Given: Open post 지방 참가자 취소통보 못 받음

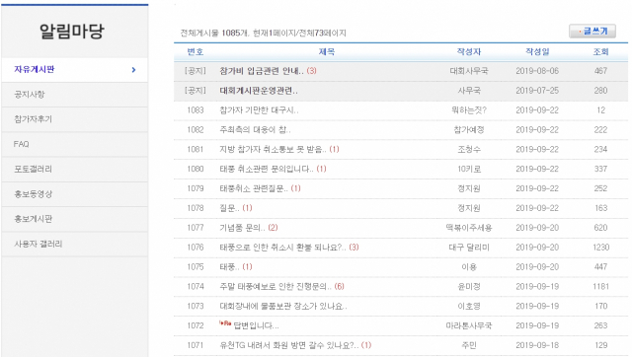Looking at the screenshot, I should pos(273,149).
